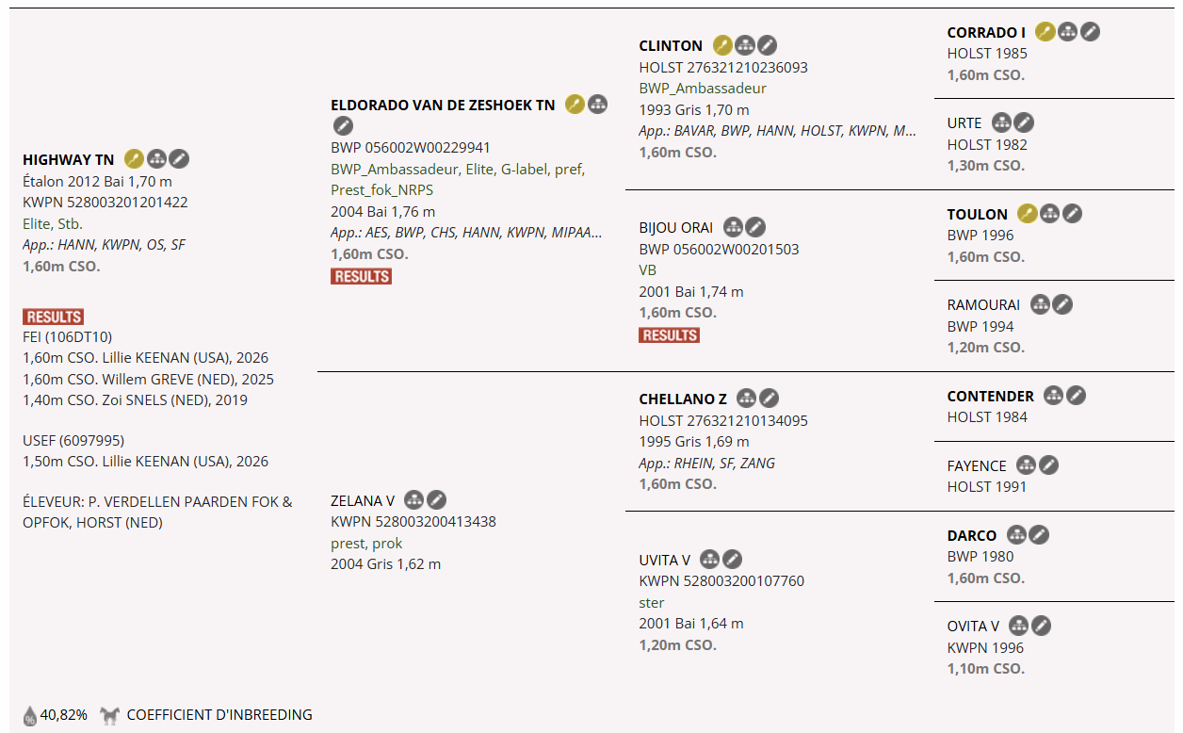Open pedigree tree icon next to URTE
The height and width of the screenshot is (733, 1183).
(1001, 122)
